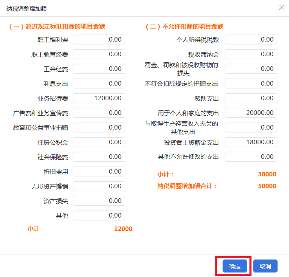Focus the 税收滞纳金 amount box
Screen dimensions: 289x277
[251, 54]
